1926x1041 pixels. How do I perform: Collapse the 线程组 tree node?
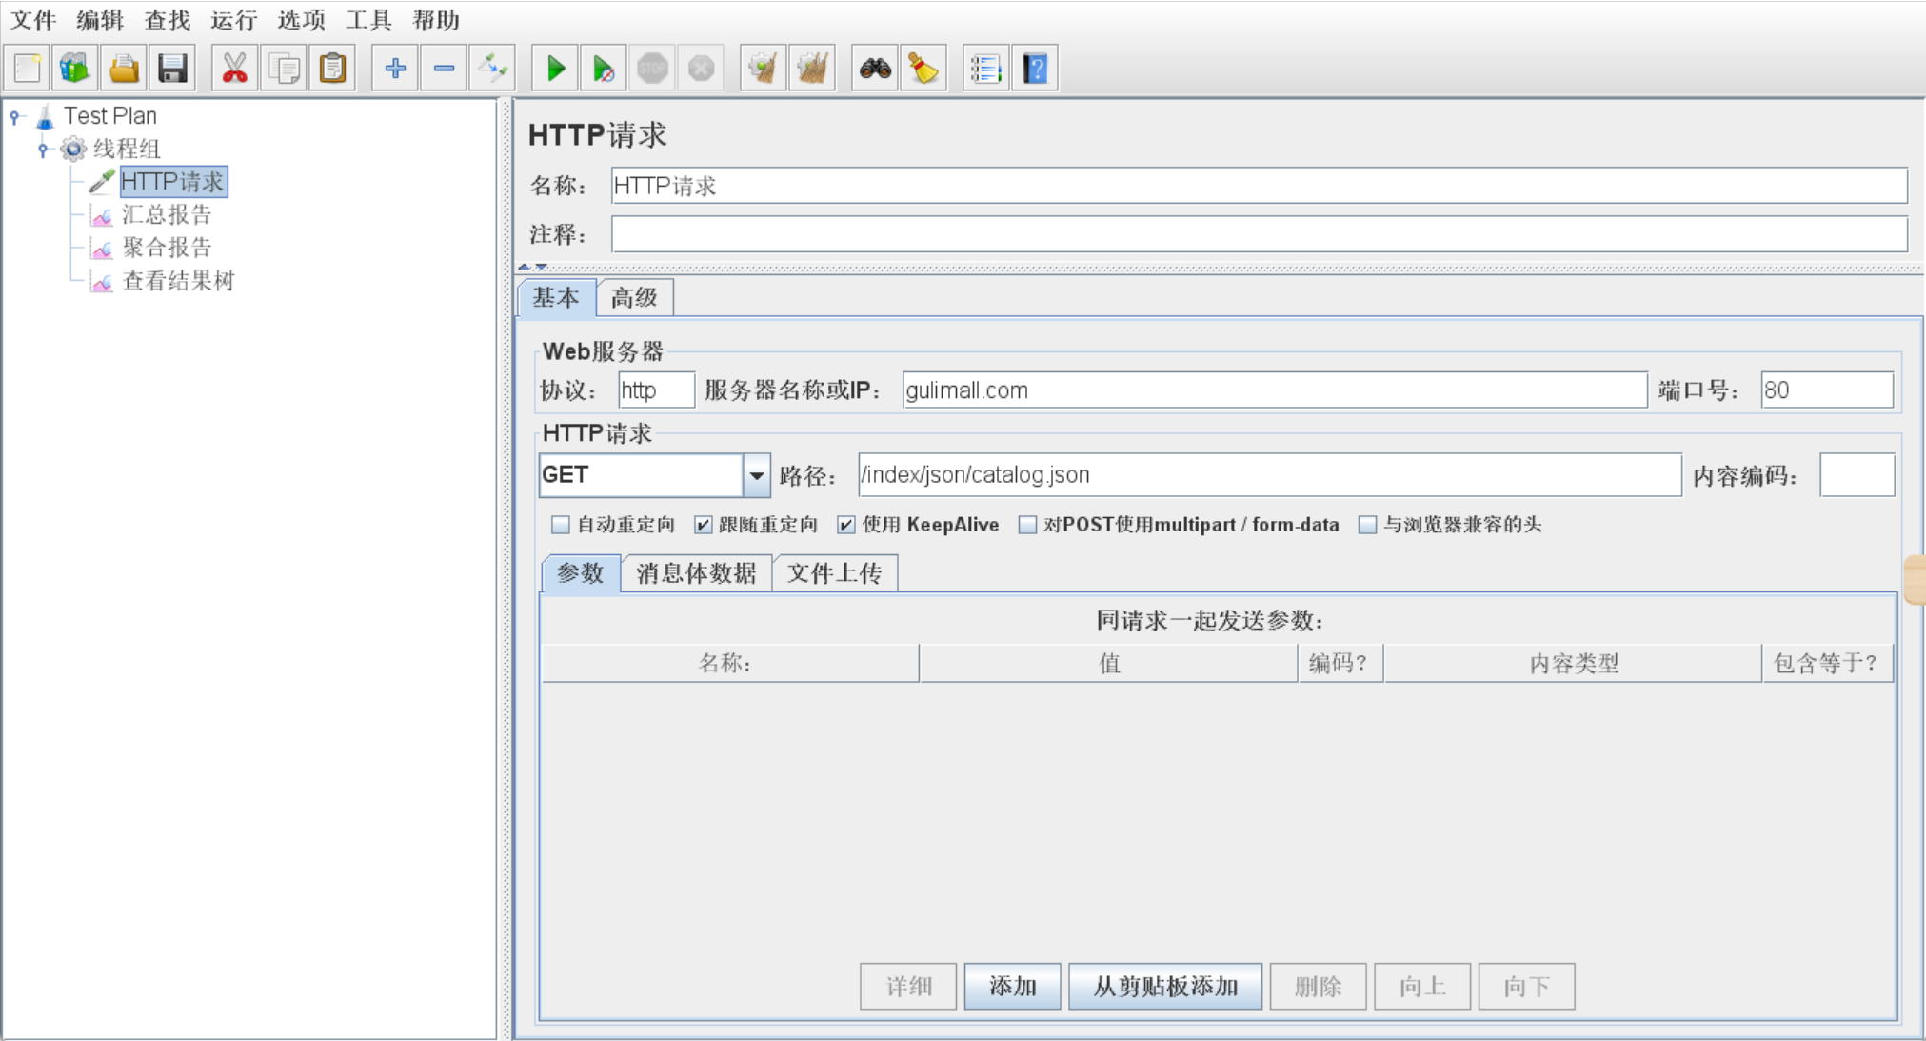pos(43,149)
